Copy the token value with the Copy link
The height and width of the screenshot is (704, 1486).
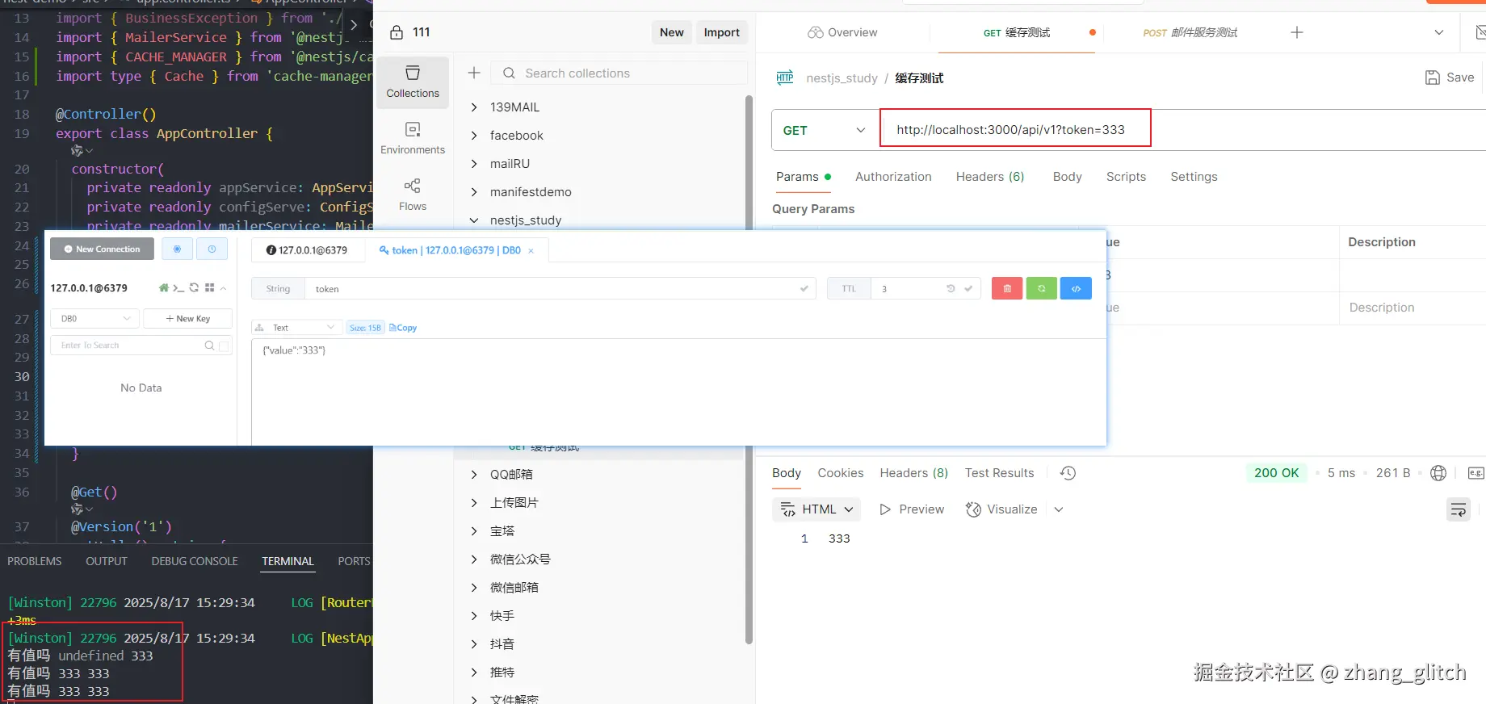(x=403, y=328)
